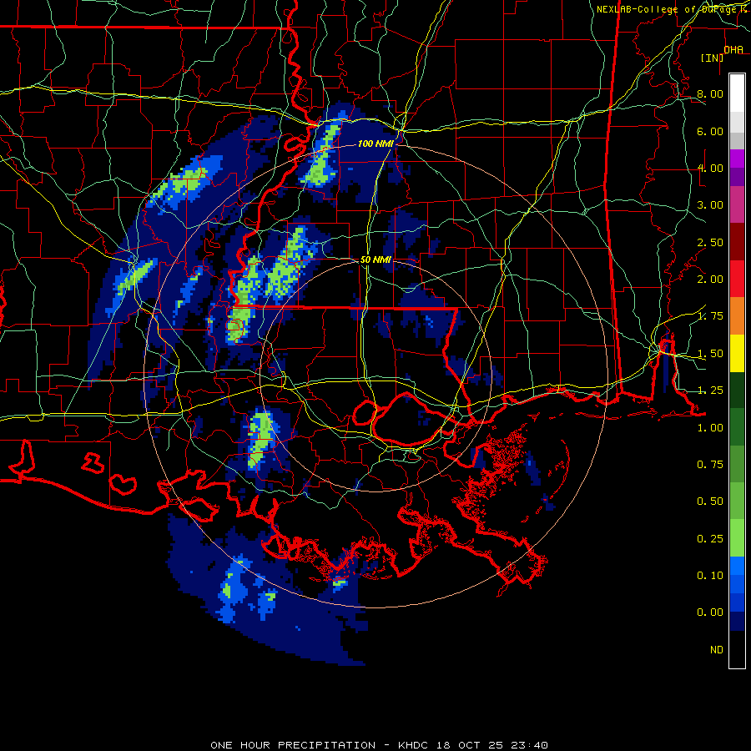Select the dark maroon legend swatch

[x=737, y=242]
